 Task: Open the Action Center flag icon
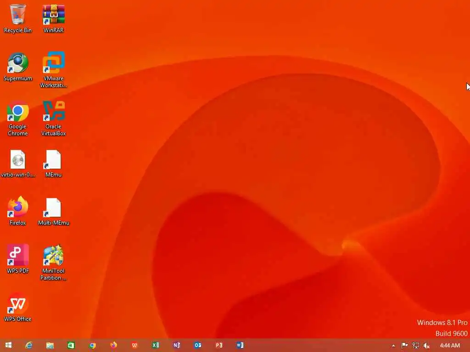tap(404, 346)
